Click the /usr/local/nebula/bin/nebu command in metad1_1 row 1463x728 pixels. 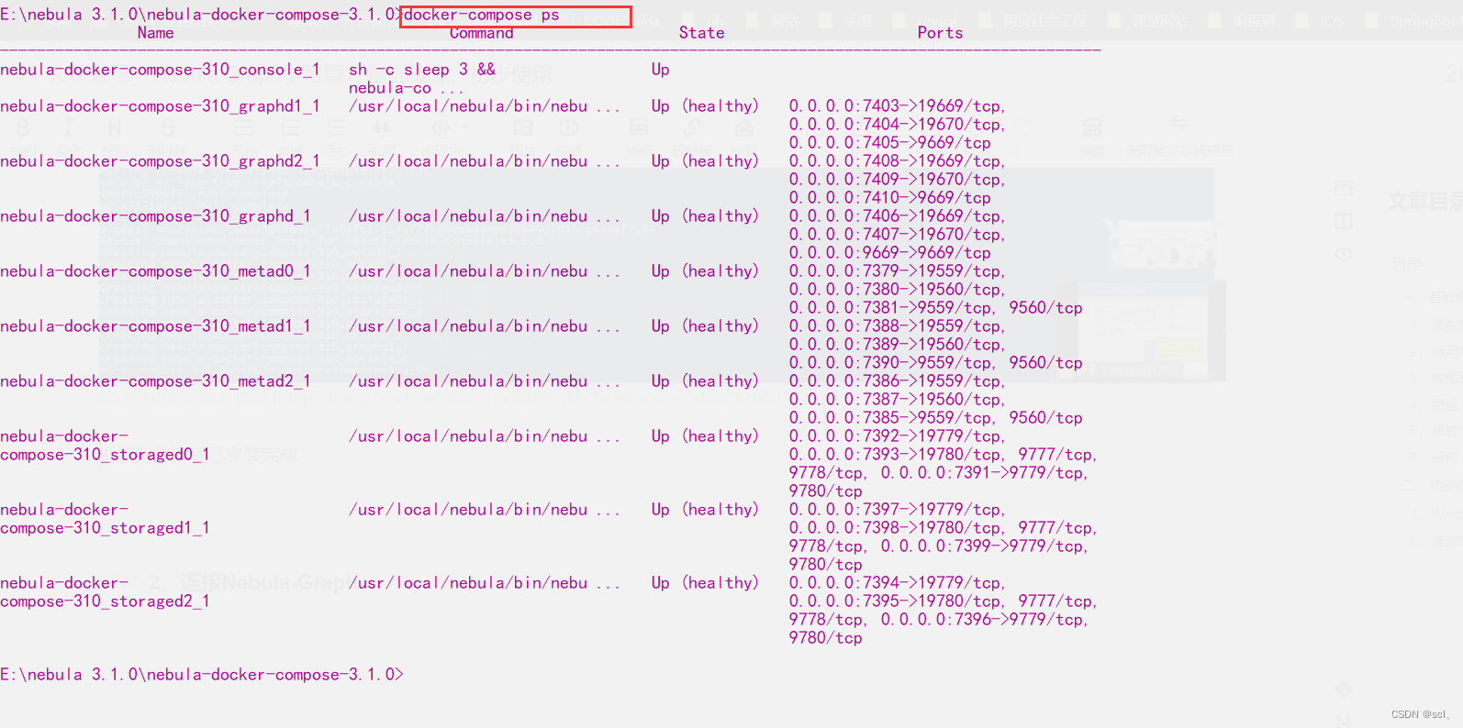coord(484,326)
